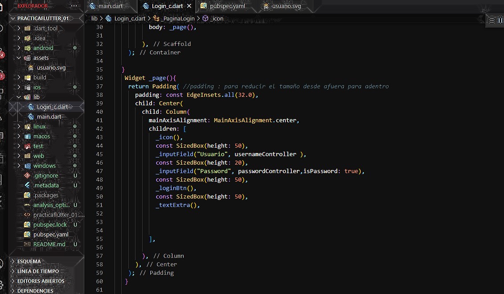Click the .idea folder icon
The height and width of the screenshot is (294, 504).
[x=28, y=38]
